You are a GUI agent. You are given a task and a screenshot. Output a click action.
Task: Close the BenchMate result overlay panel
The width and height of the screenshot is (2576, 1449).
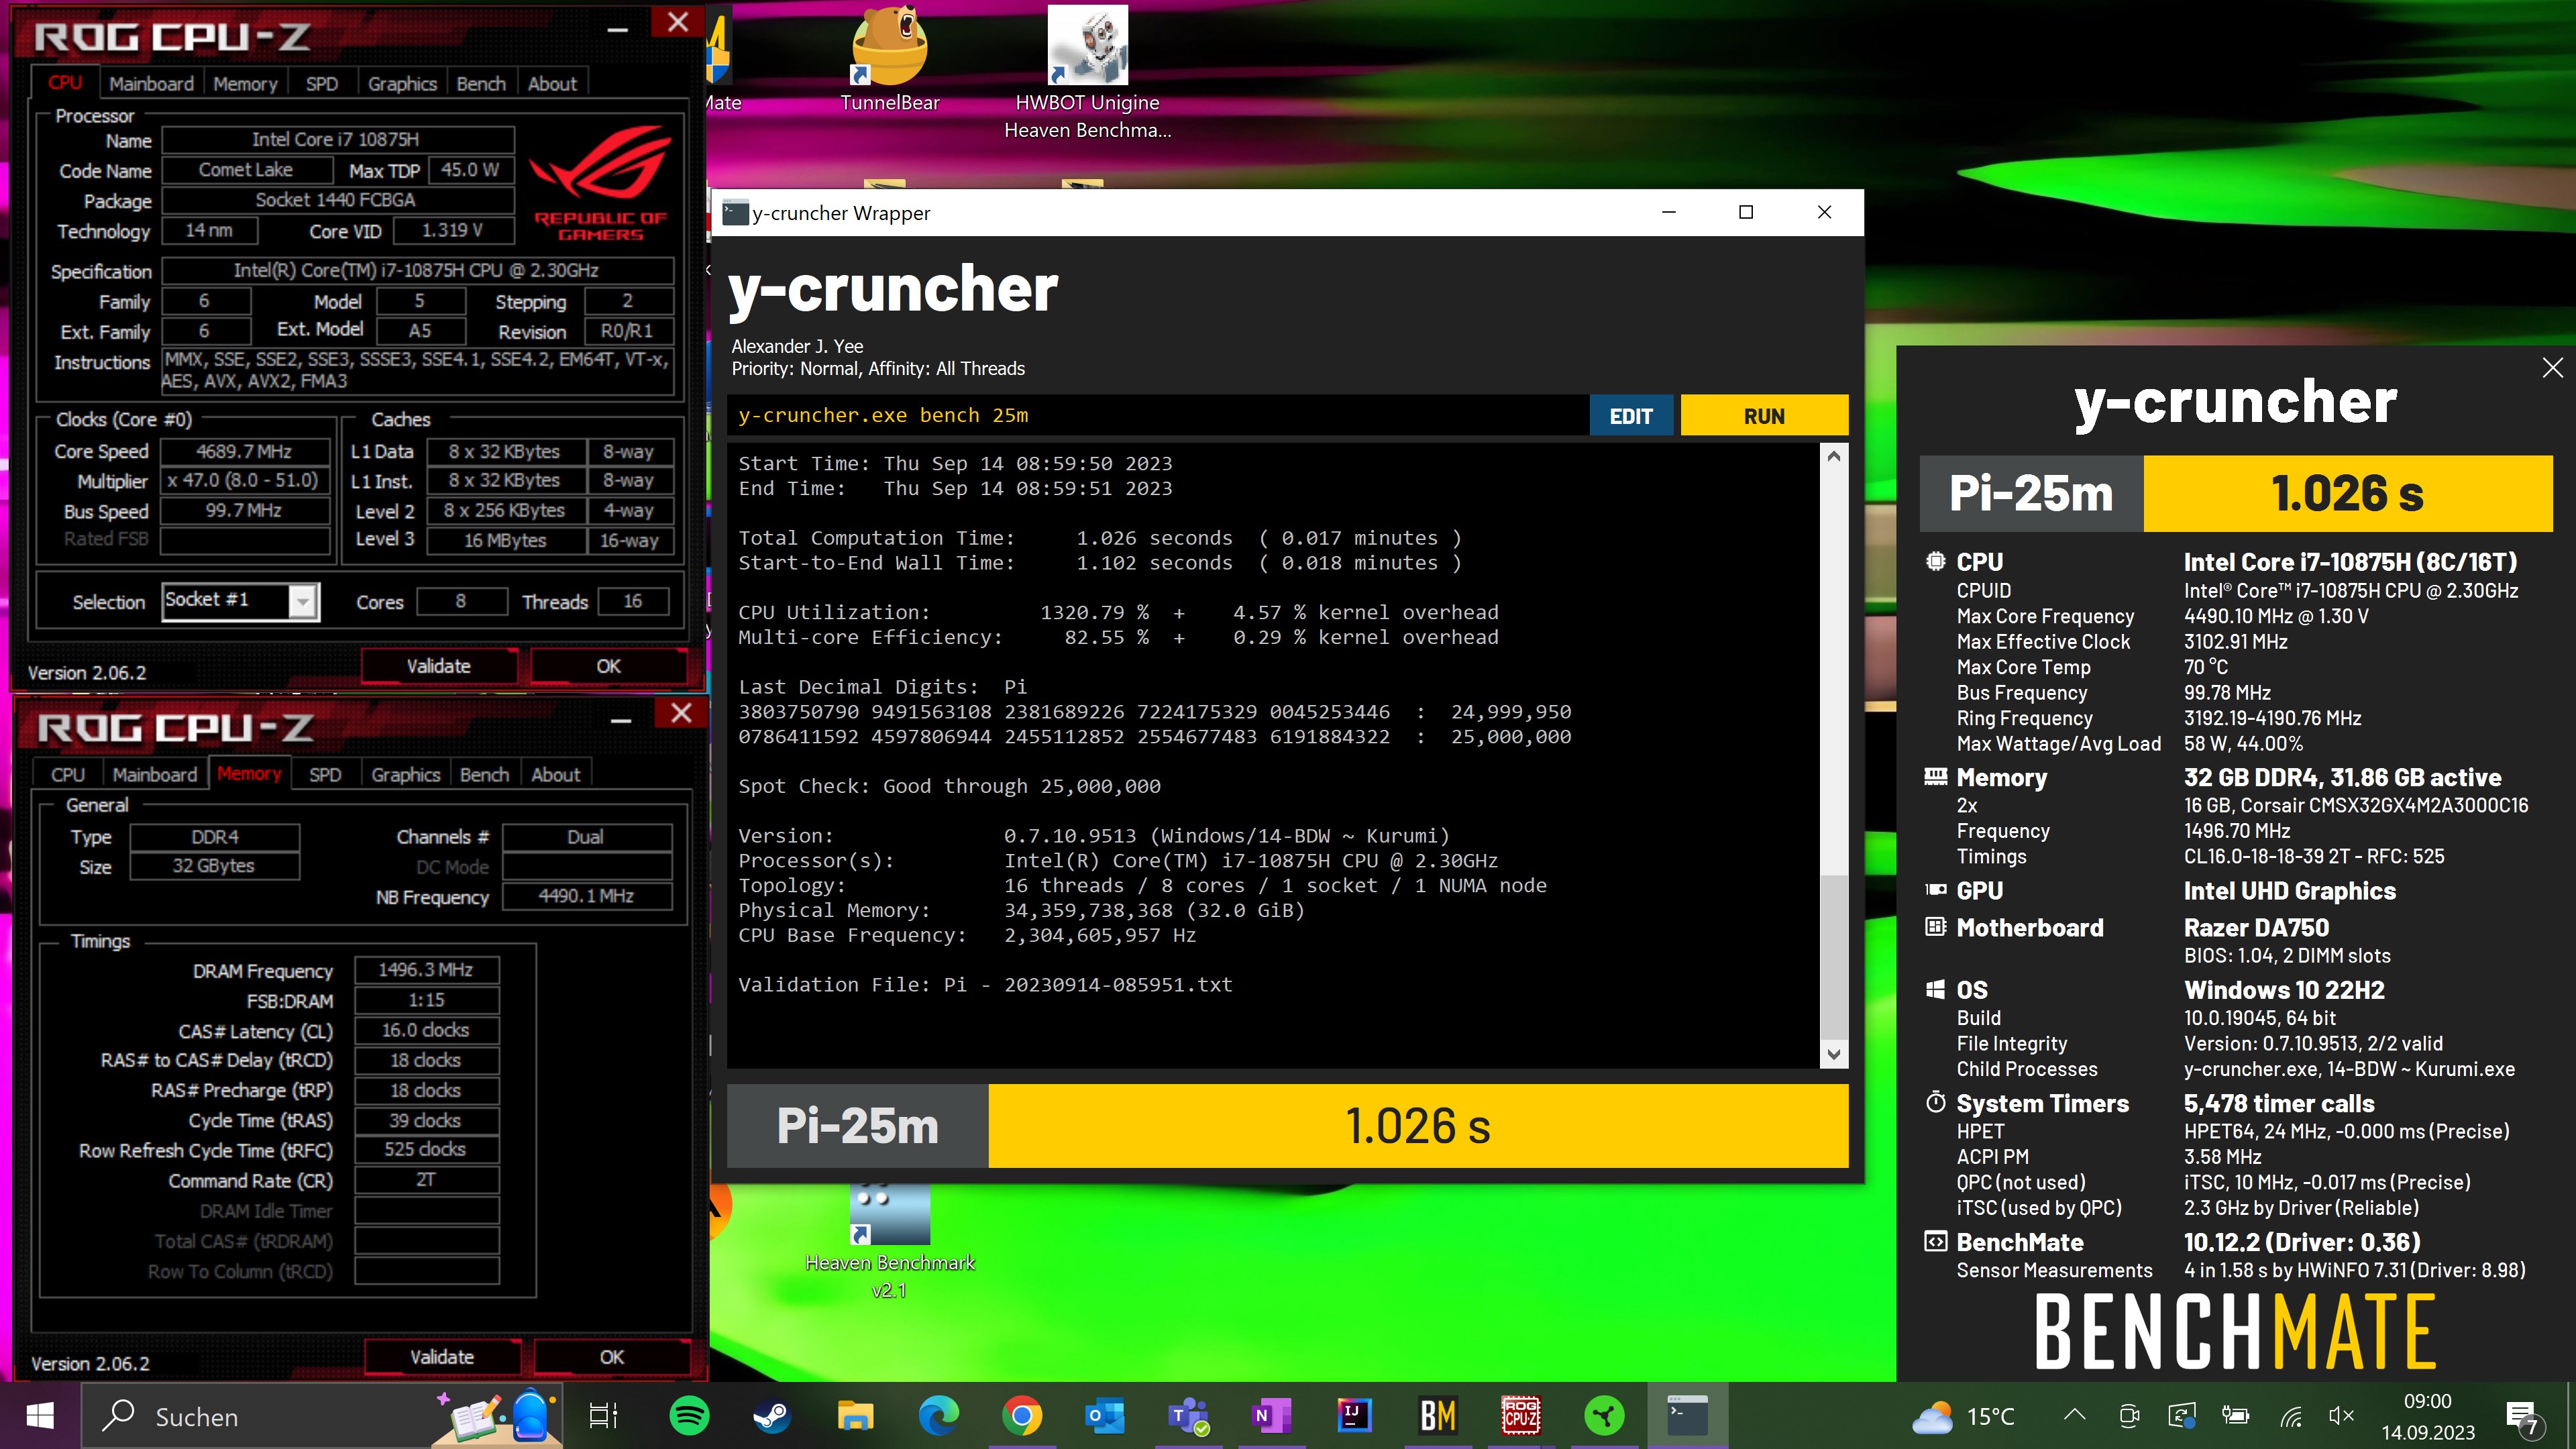tap(2552, 367)
